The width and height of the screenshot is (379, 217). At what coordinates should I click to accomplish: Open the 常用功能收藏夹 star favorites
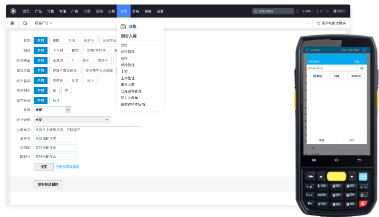pyautogui.click(x=331, y=23)
